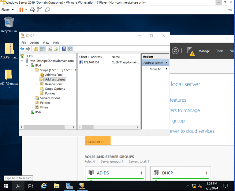235x191 pixels.
Task: Enter full screen mode in VMware Player
Action: pos(40,10)
